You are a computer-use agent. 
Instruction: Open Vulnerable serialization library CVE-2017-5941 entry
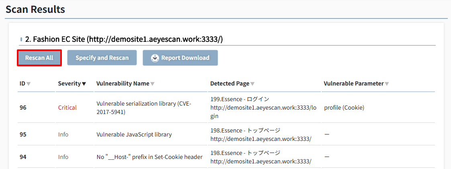tap(144, 108)
